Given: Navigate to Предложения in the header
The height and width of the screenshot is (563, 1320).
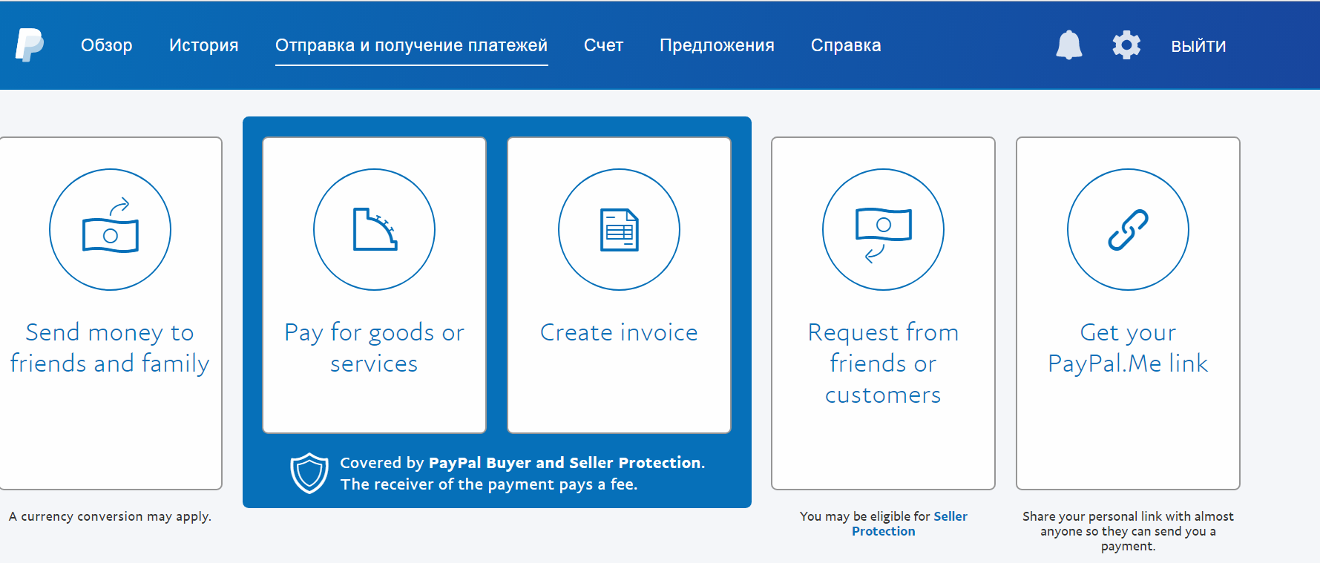Looking at the screenshot, I should click(x=717, y=45).
